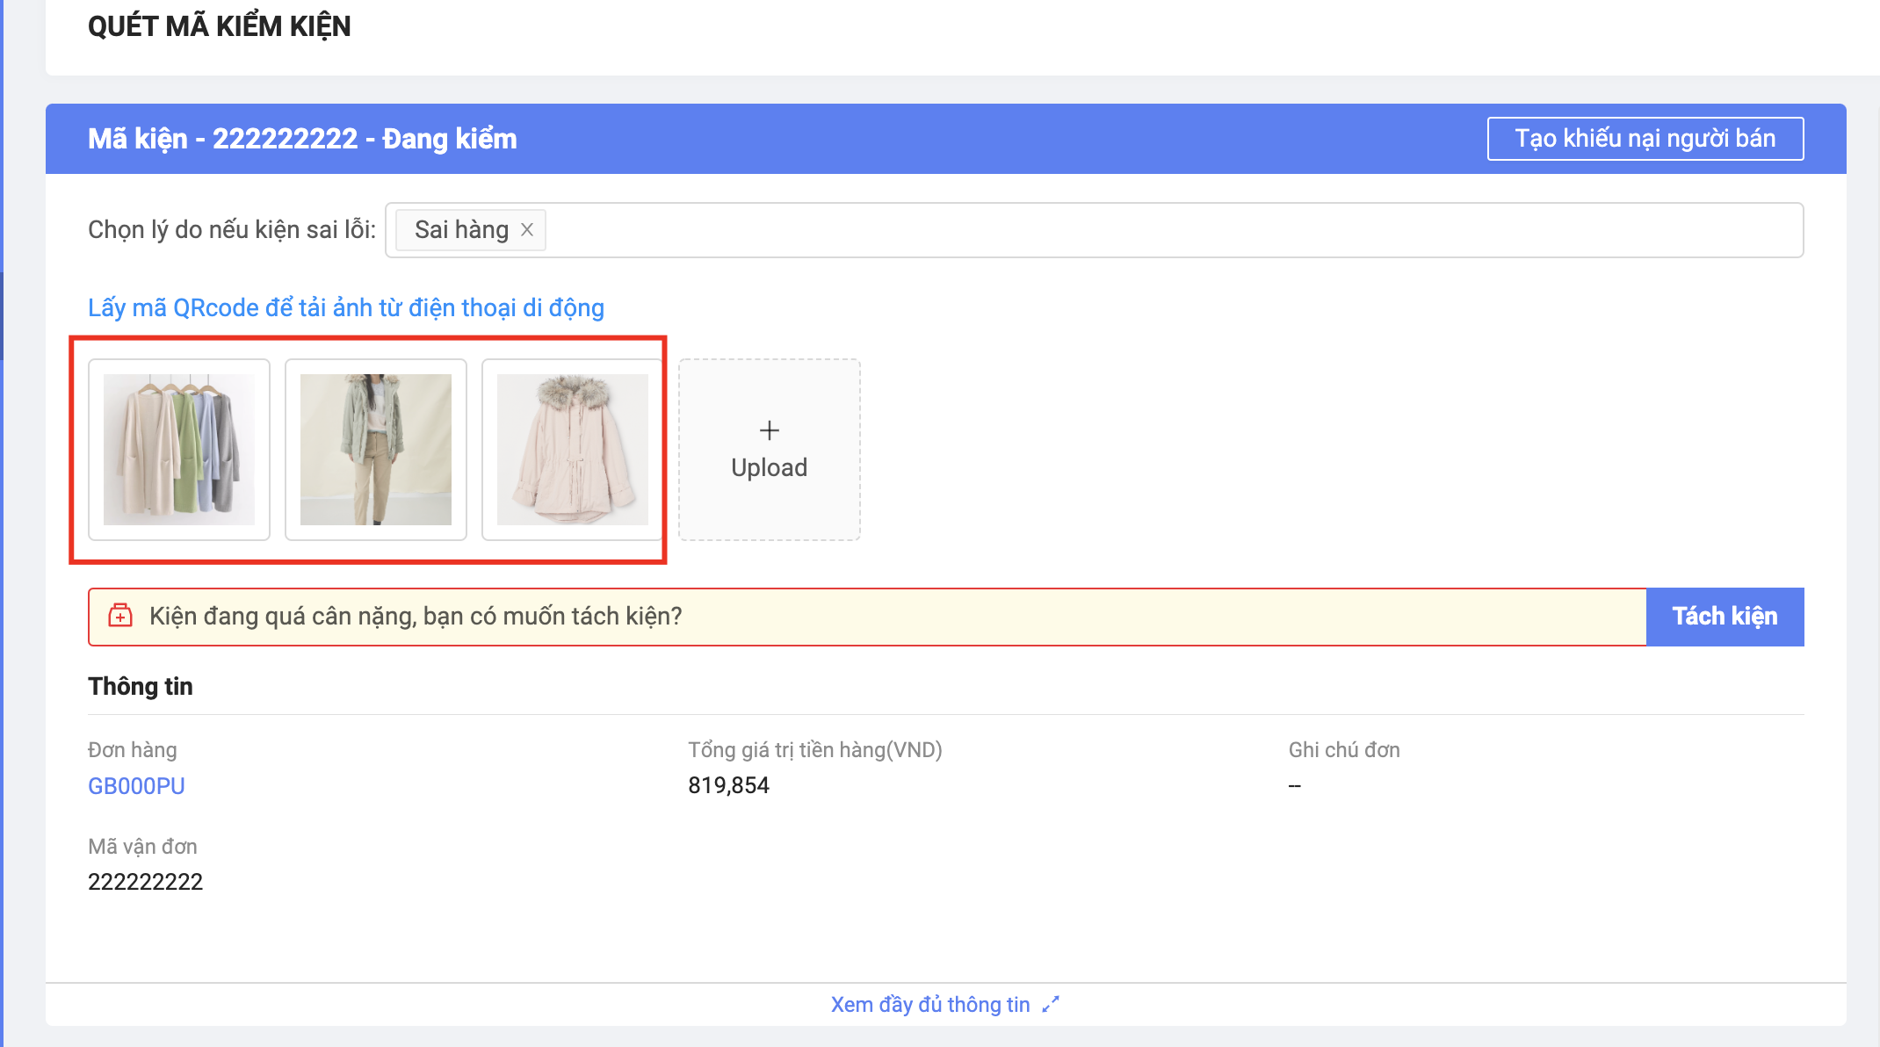
Task: Click the 'Sai hàng' tag label
Action: coord(461,230)
